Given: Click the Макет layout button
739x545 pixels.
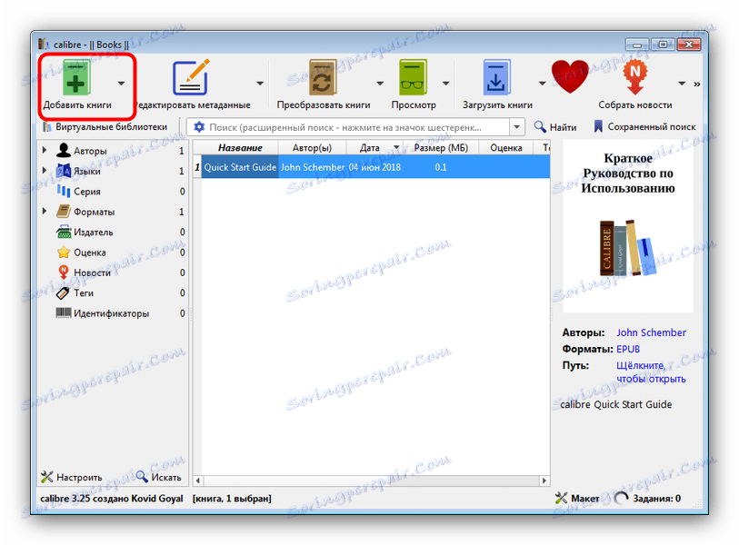Looking at the screenshot, I should pyautogui.click(x=577, y=498).
